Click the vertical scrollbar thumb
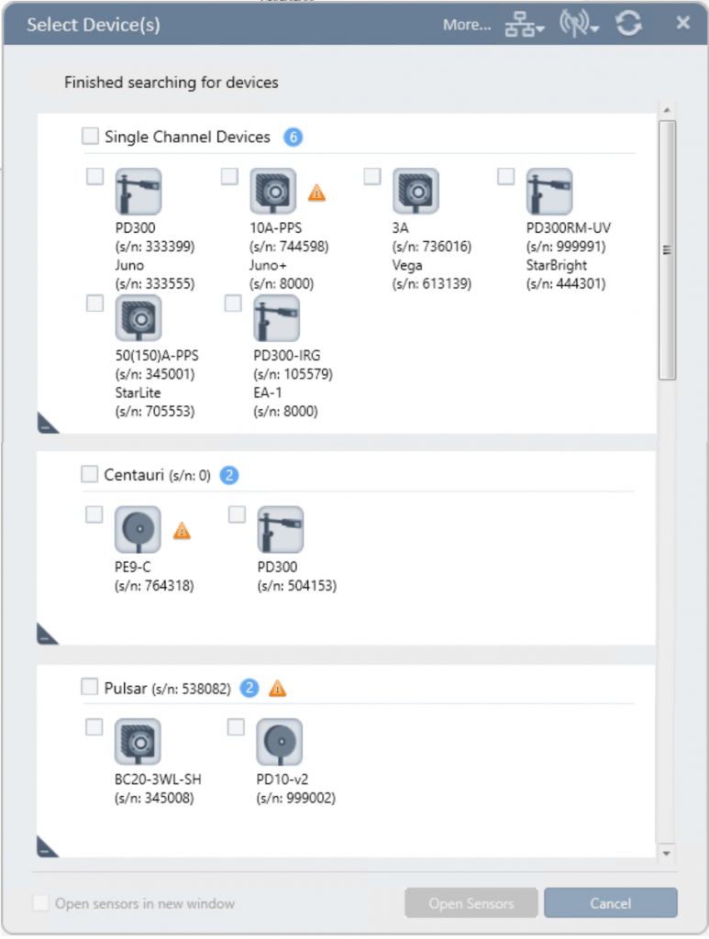 (667, 250)
